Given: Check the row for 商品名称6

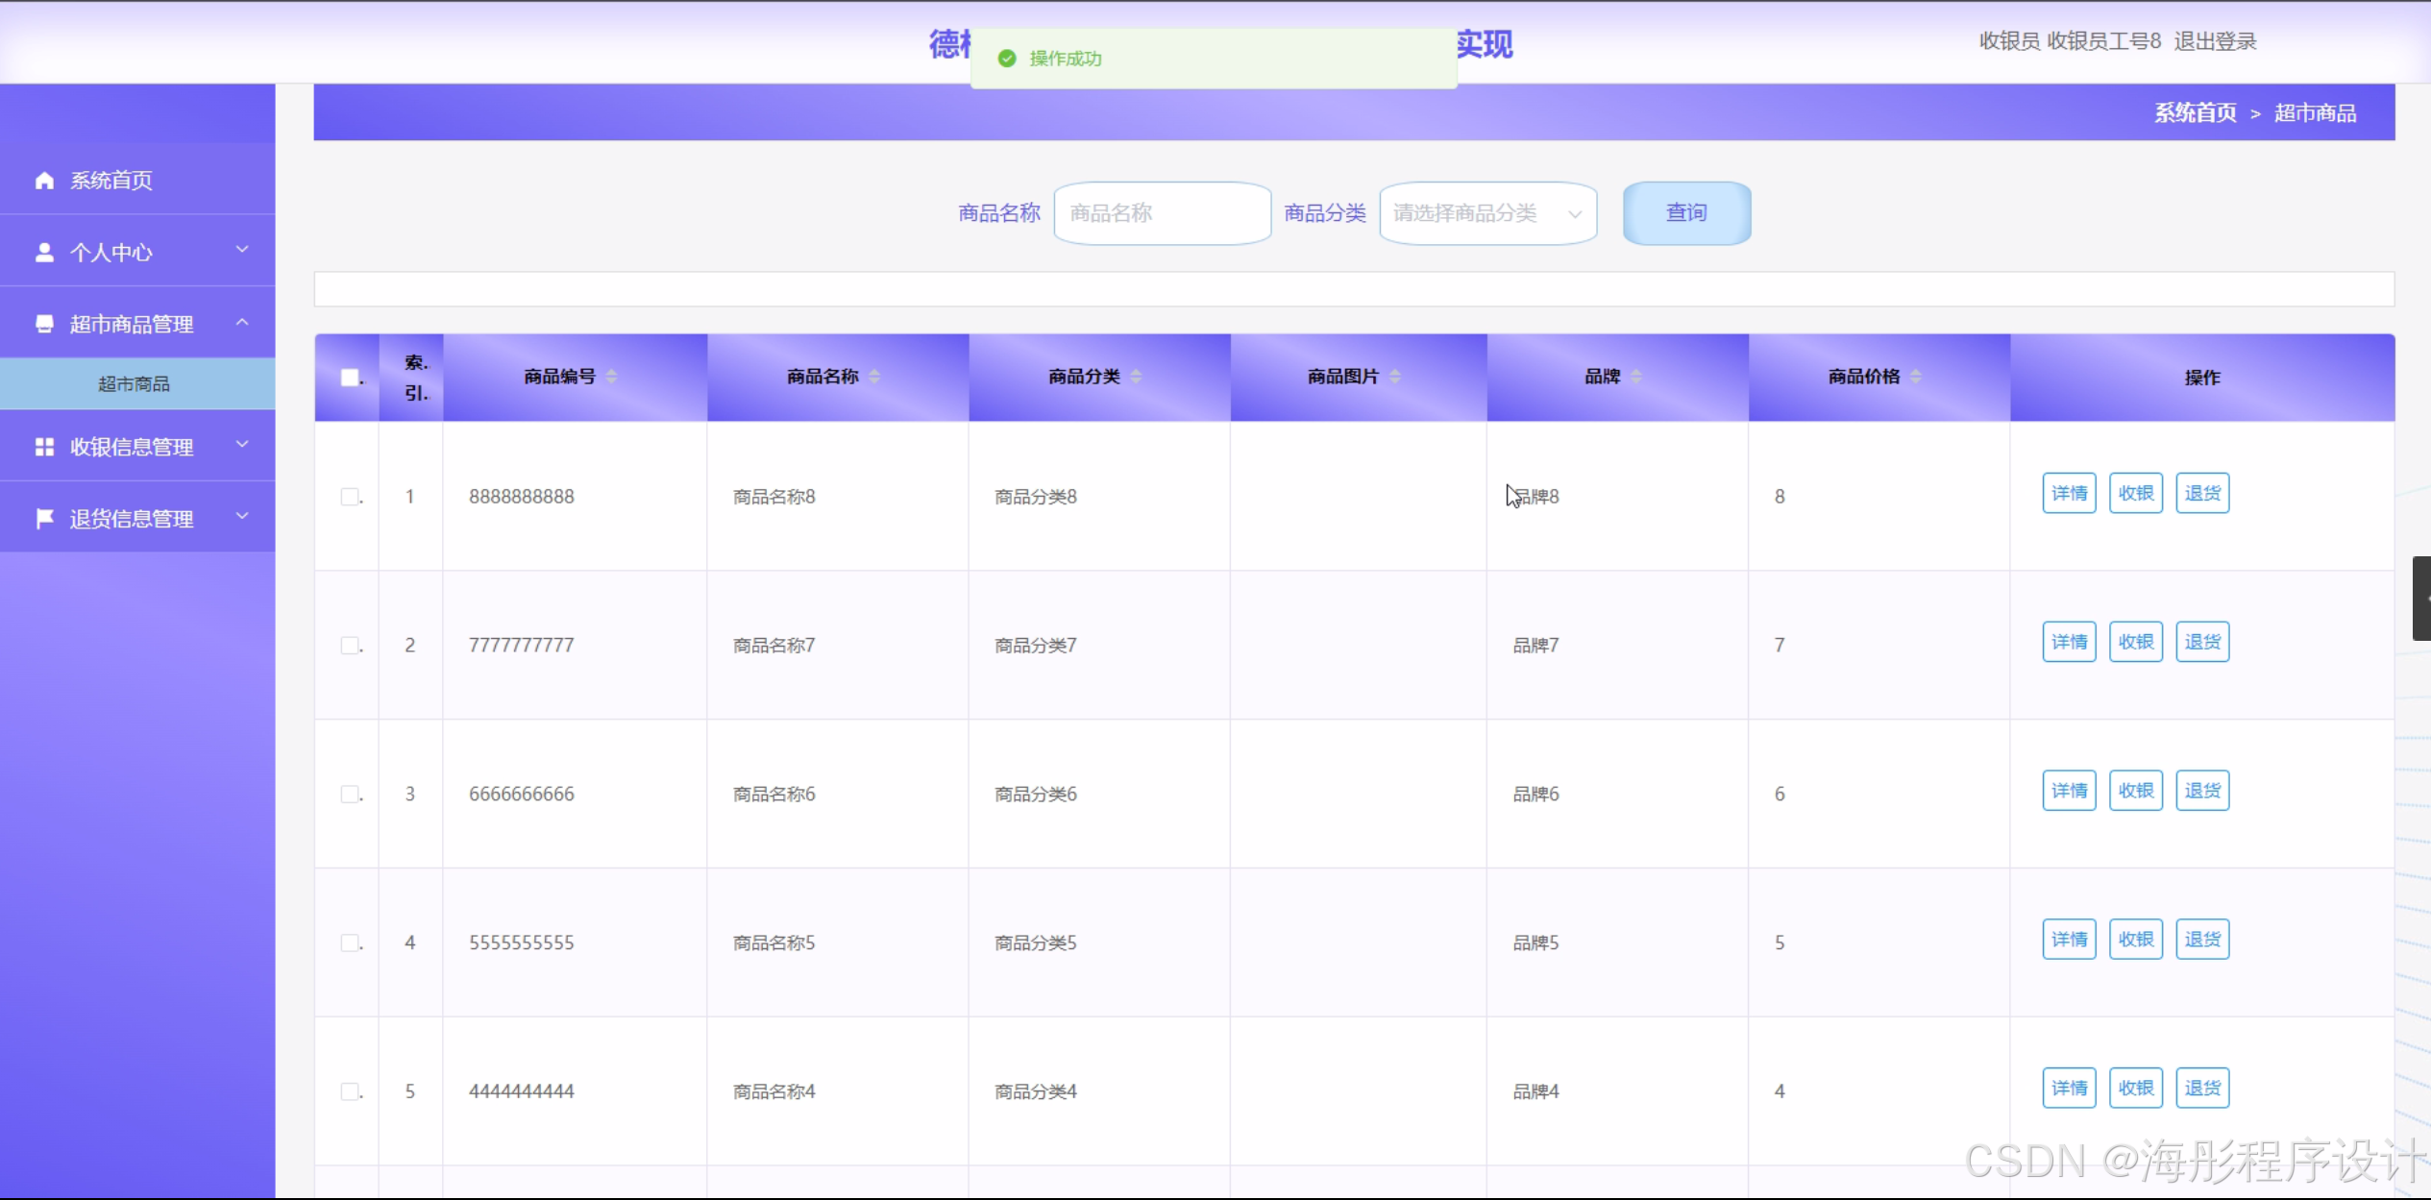Looking at the screenshot, I should pos(350,795).
